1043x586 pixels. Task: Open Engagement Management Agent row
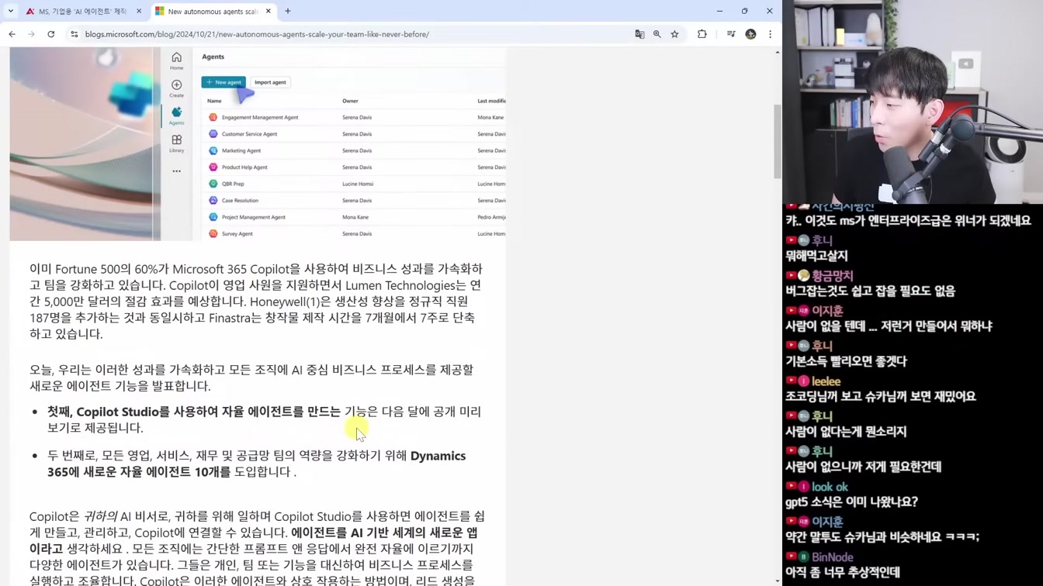[354, 117]
